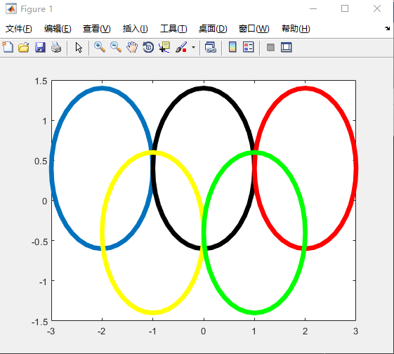Click the y-axis label 1.5
Viewport: 394px width, 354px height.
41,81
